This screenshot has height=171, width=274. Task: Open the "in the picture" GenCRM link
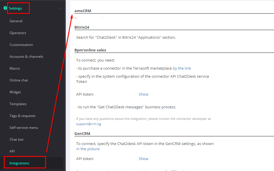tap(88, 149)
